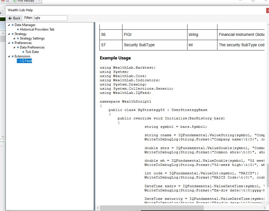Click the horizontal scrollbar thumb under the help content
The image size is (269, 211).
[x=152, y=208]
